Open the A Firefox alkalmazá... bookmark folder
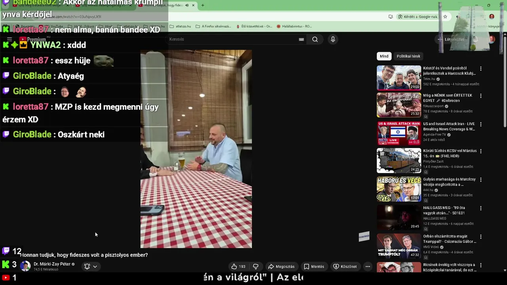Screen dimensions: 507x285 click(213, 26)
